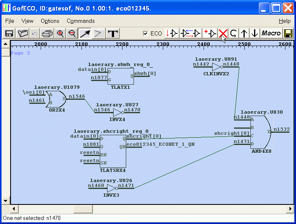The image size is (296, 224).
Task: Open the Commands menu
Action: [x=81, y=21]
